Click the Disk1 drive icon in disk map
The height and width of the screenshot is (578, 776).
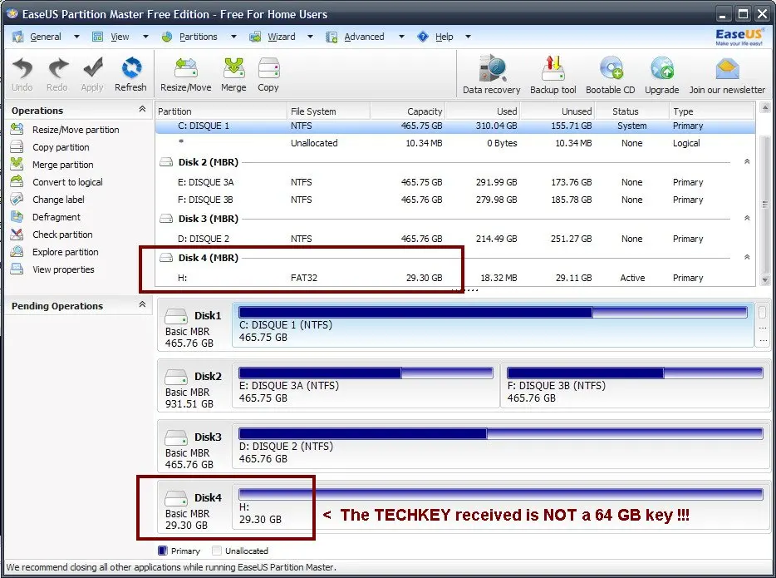176,316
